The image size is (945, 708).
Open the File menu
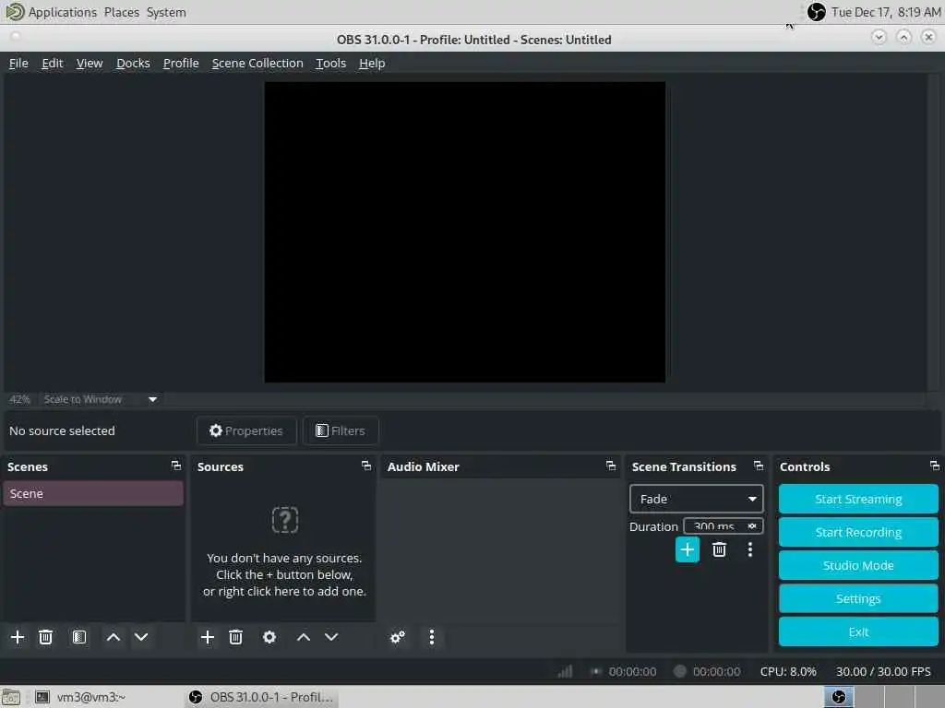(18, 64)
